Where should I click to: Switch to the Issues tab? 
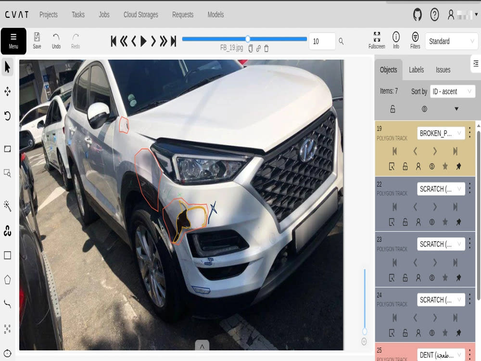pyautogui.click(x=443, y=70)
